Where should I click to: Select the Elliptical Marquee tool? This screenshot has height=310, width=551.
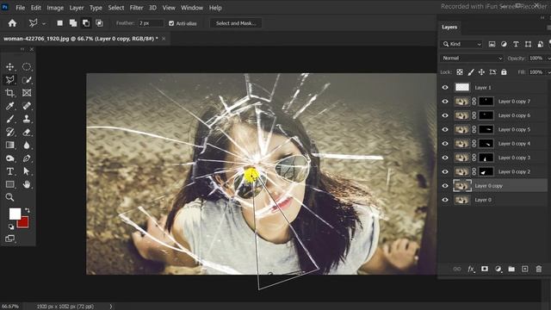pos(27,67)
